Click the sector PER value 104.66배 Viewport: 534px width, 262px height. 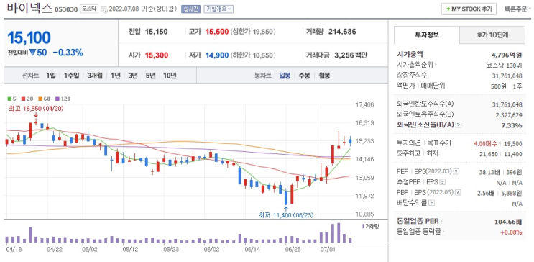coord(508,222)
